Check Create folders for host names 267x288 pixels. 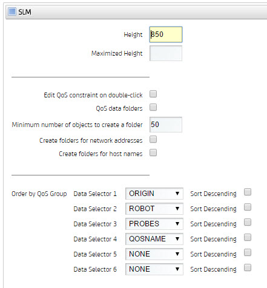(x=153, y=152)
